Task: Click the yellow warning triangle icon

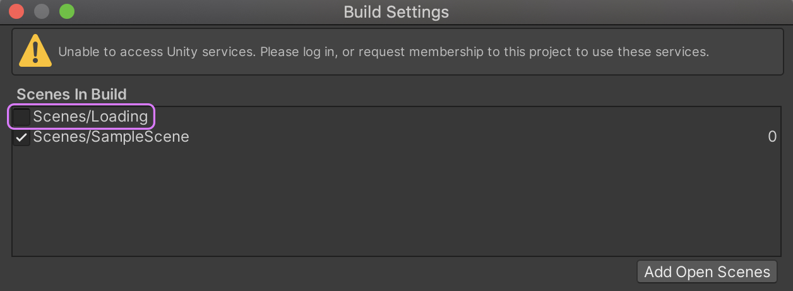Action: [35, 51]
